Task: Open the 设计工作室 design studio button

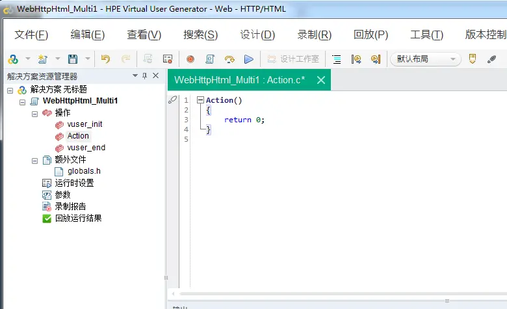Action: [x=293, y=59]
